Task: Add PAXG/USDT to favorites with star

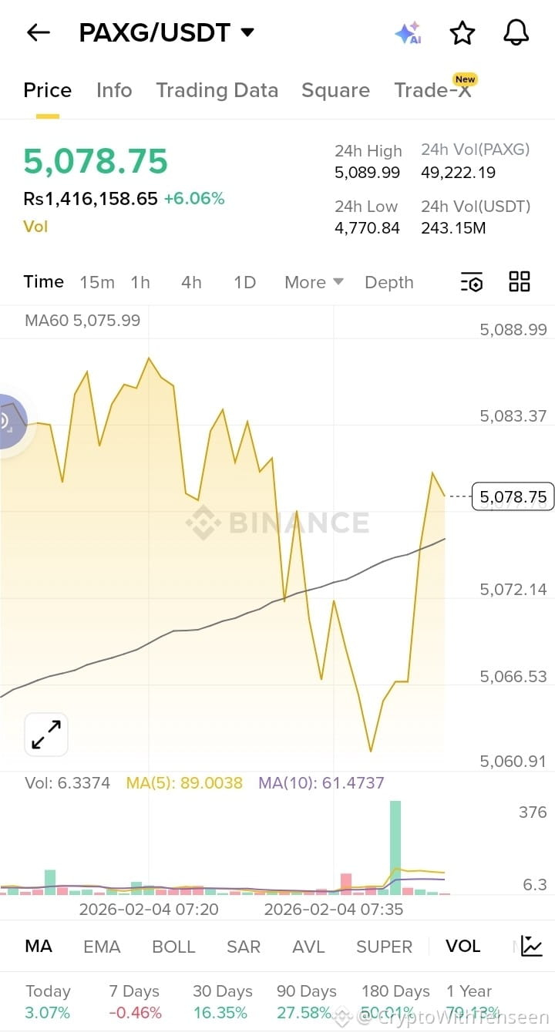Action: (x=462, y=33)
